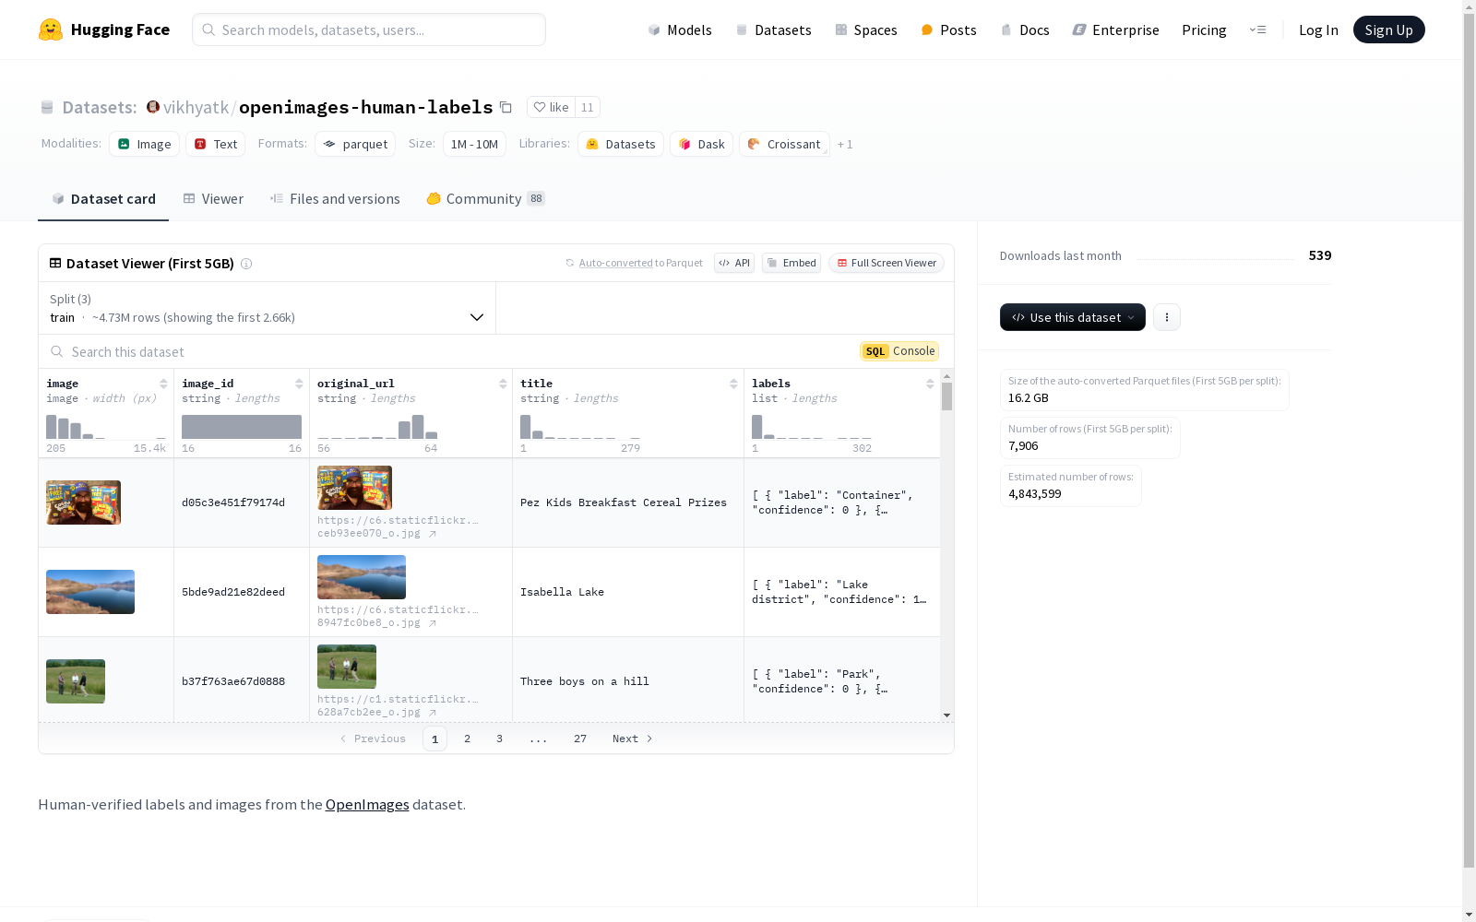Copy dataset name with the copy icon
Viewport: 1476px width, 922px height.
click(506, 107)
